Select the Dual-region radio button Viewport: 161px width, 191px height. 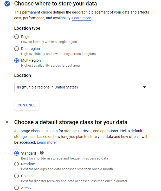point(17,49)
